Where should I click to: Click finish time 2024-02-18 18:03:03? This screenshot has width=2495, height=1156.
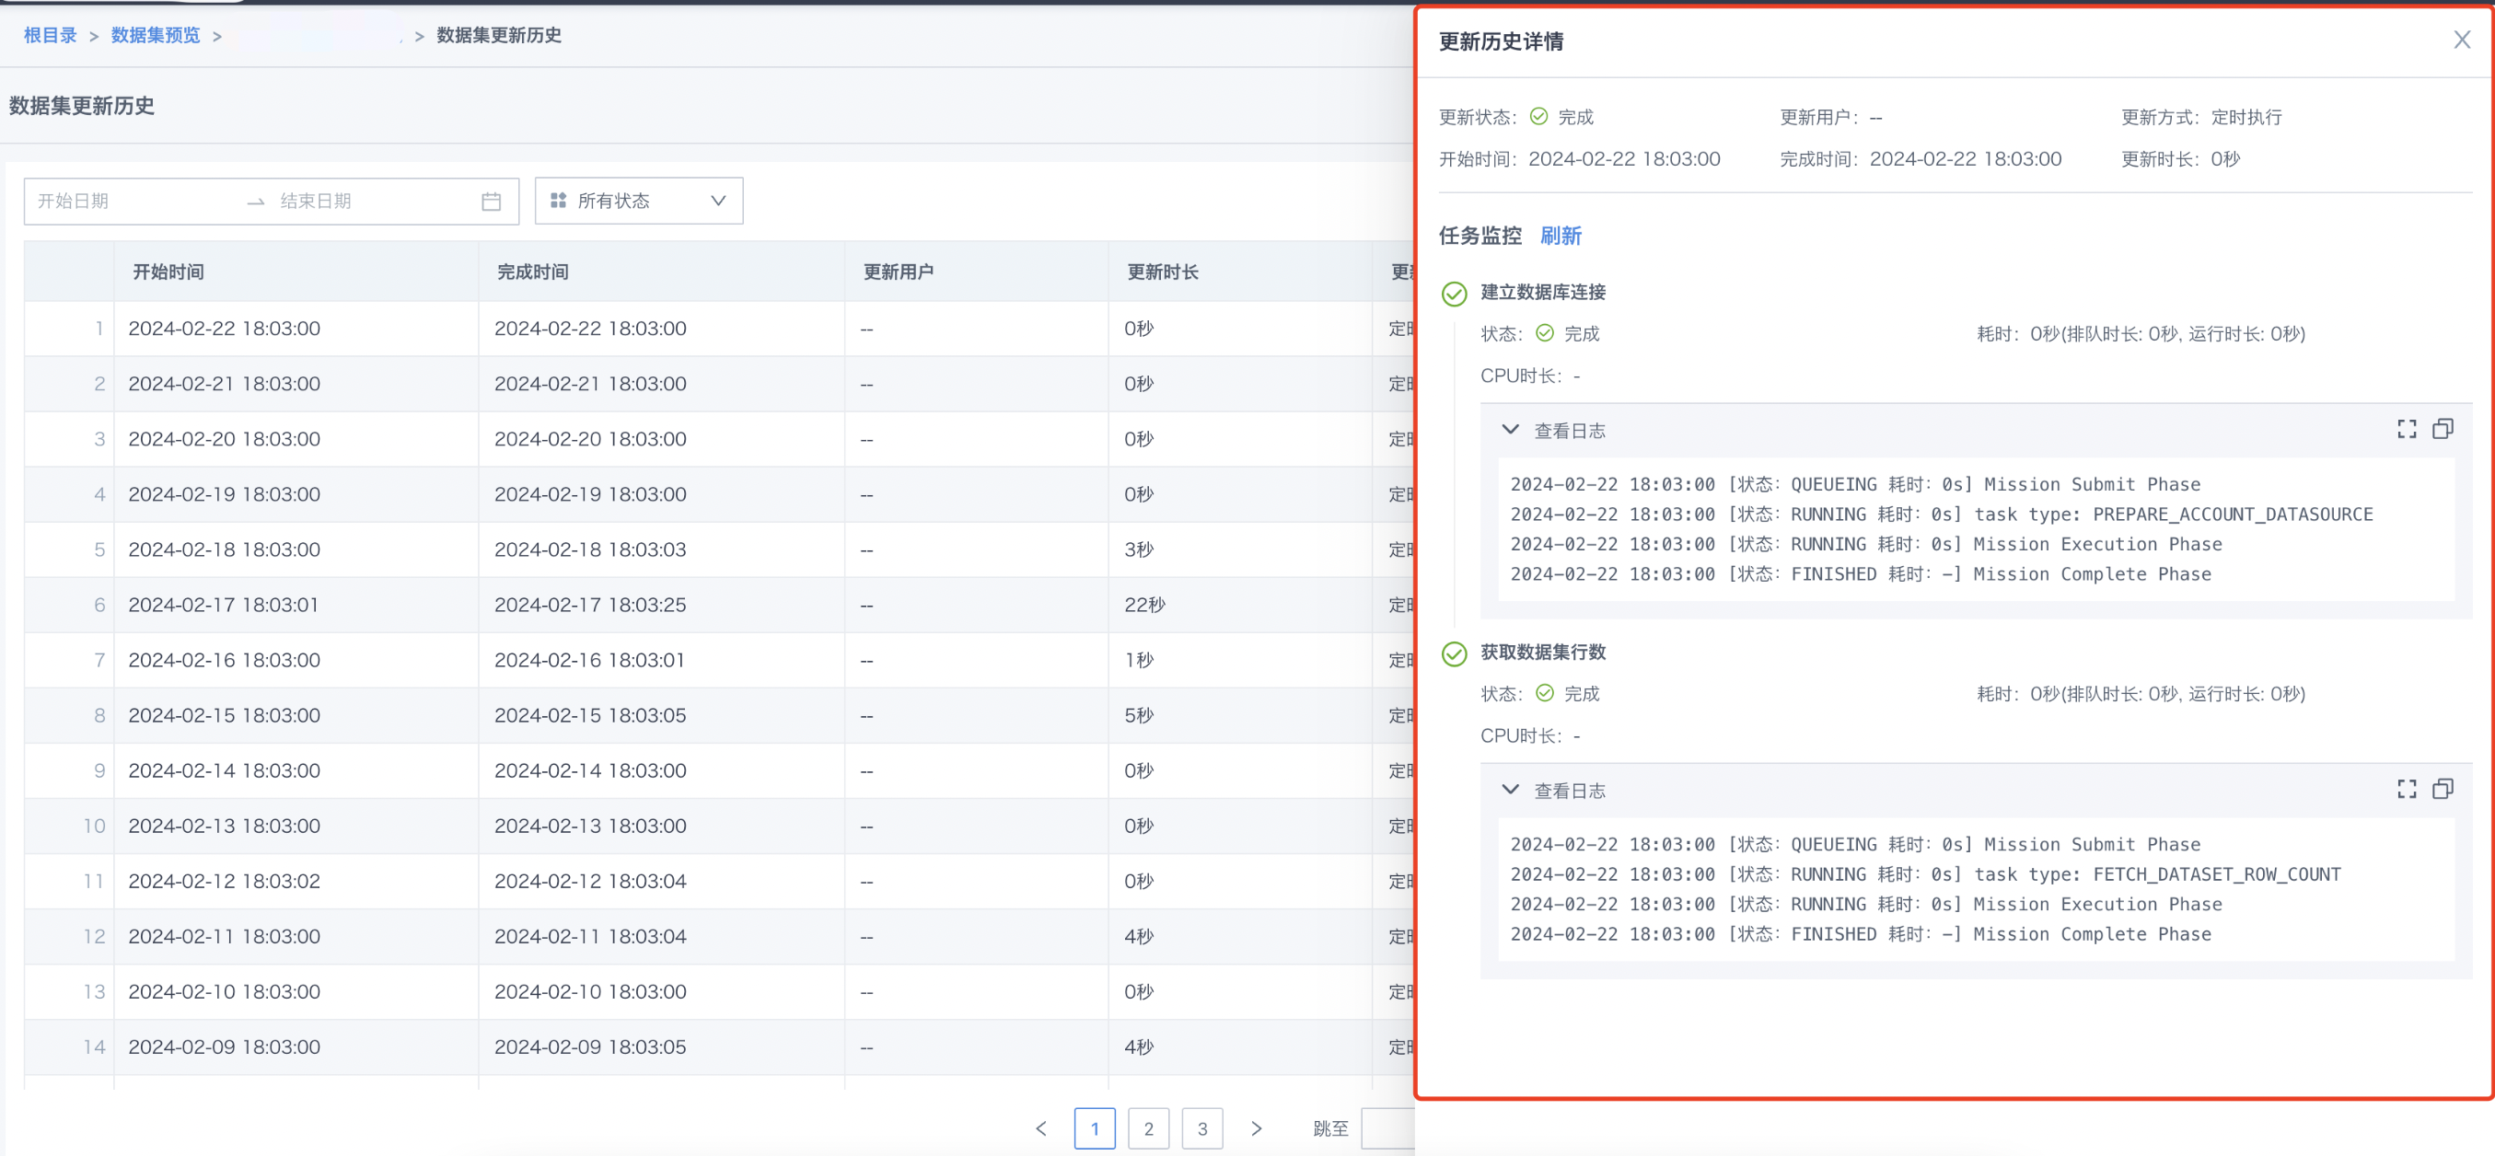(590, 549)
